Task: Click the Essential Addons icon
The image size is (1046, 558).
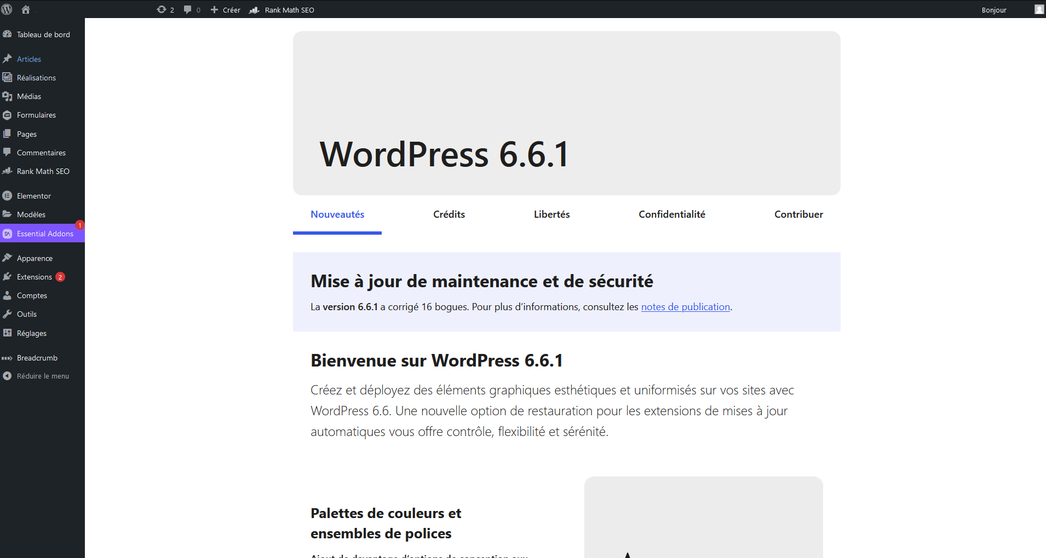Action: [x=7, y=234]
